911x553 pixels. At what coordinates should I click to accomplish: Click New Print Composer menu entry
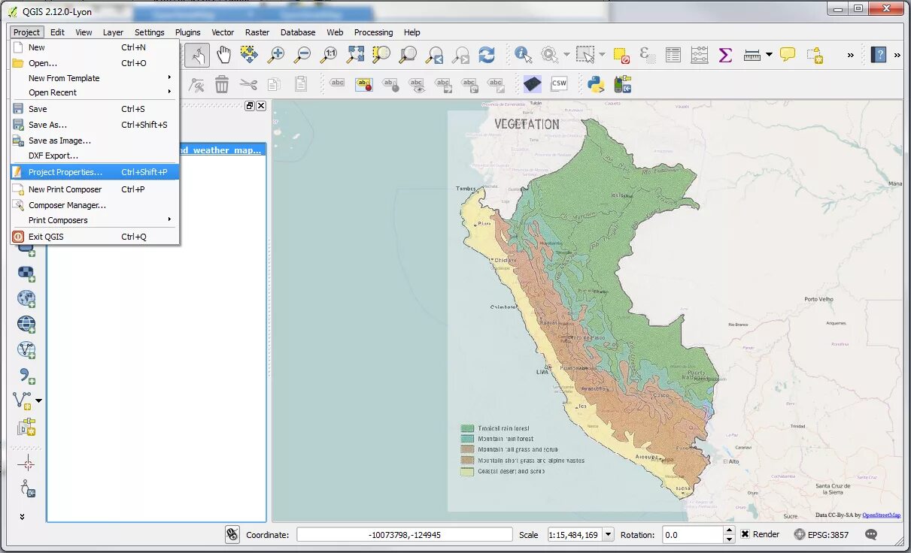(x=65, y=189)
